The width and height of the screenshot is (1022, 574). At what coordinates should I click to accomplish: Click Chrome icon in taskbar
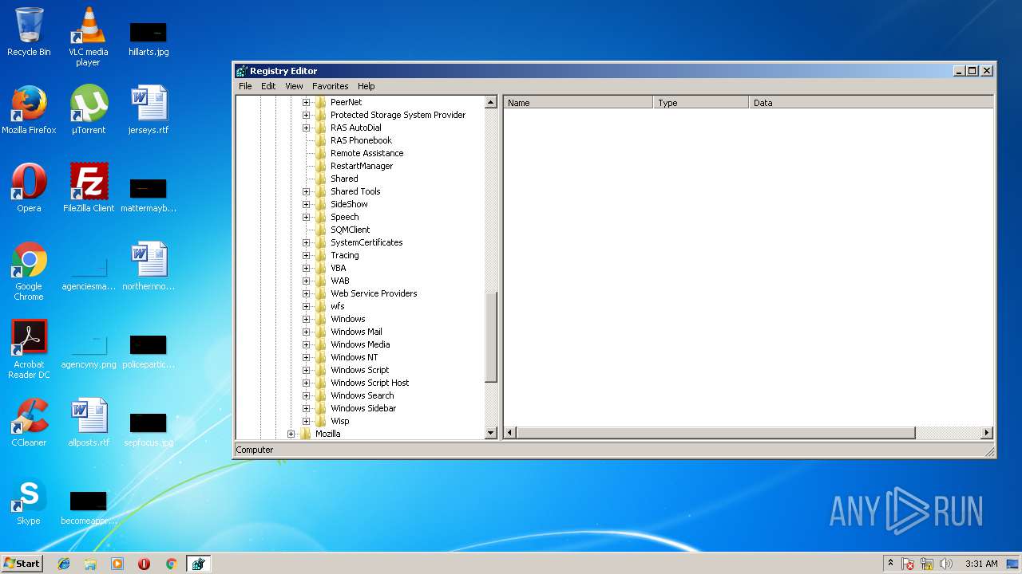point(171,564)
